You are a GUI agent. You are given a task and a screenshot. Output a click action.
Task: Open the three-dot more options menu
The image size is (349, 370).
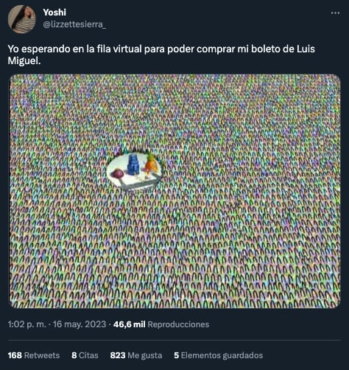(335, 13)
